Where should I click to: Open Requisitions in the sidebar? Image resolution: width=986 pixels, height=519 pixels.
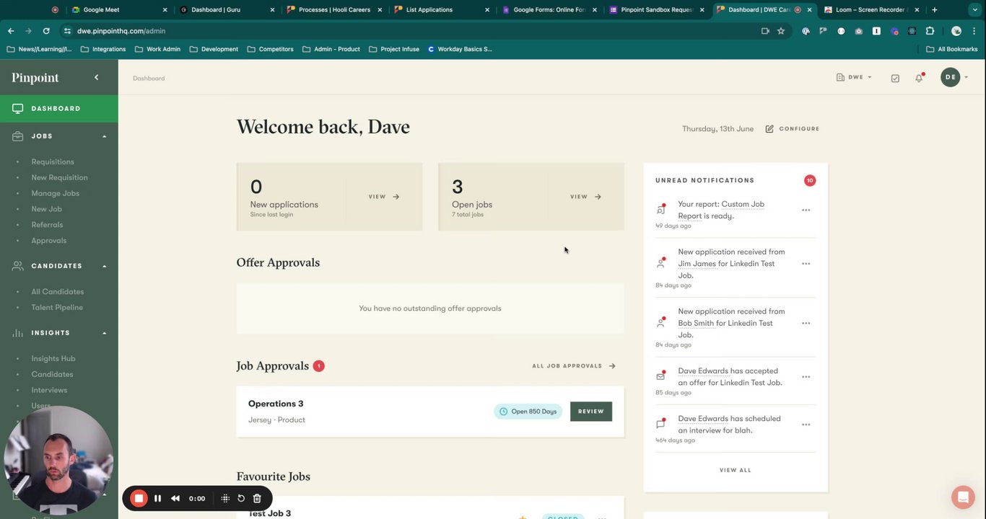point(53,161)
